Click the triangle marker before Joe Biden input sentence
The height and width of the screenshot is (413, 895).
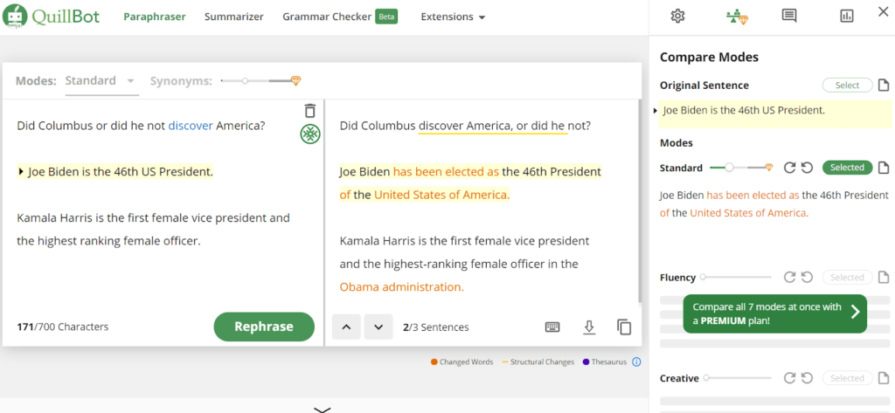point(21,171)
